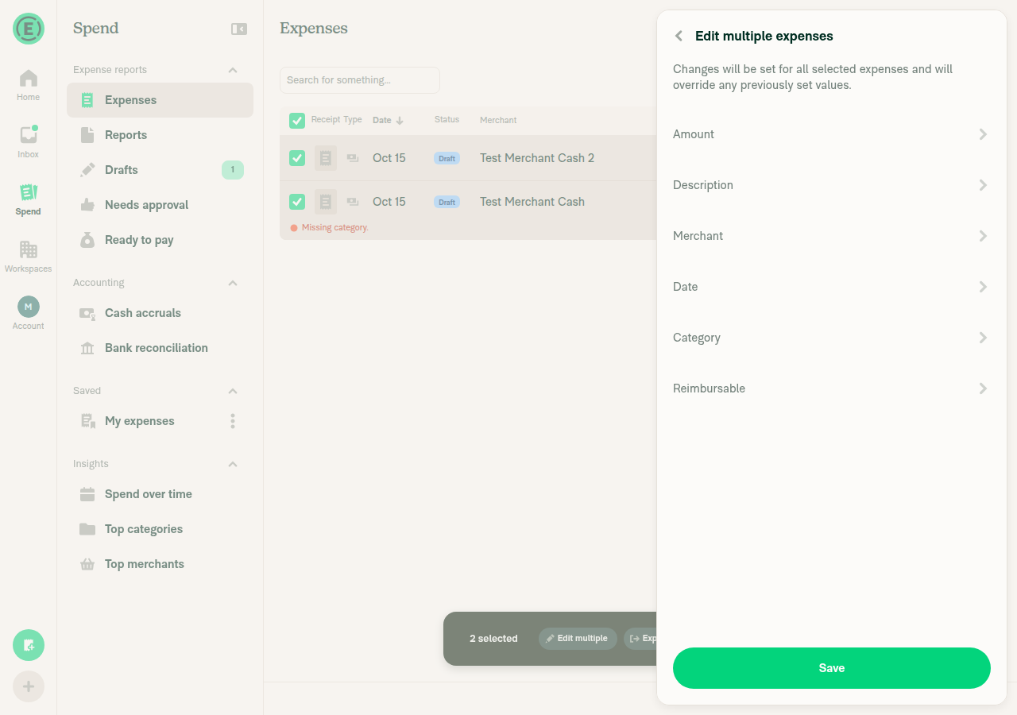Click receipt thumbnail of the missing category expense

(x=326, y=202)
